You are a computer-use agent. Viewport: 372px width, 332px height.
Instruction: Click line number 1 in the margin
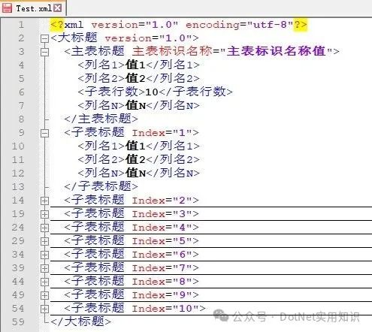(x=21, y=25)
